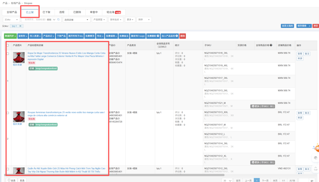Image resolution: width=319 pixels, height=182 pixels.
Task: Click 来源 for Roupas femininas row
Action: [300, 118]
